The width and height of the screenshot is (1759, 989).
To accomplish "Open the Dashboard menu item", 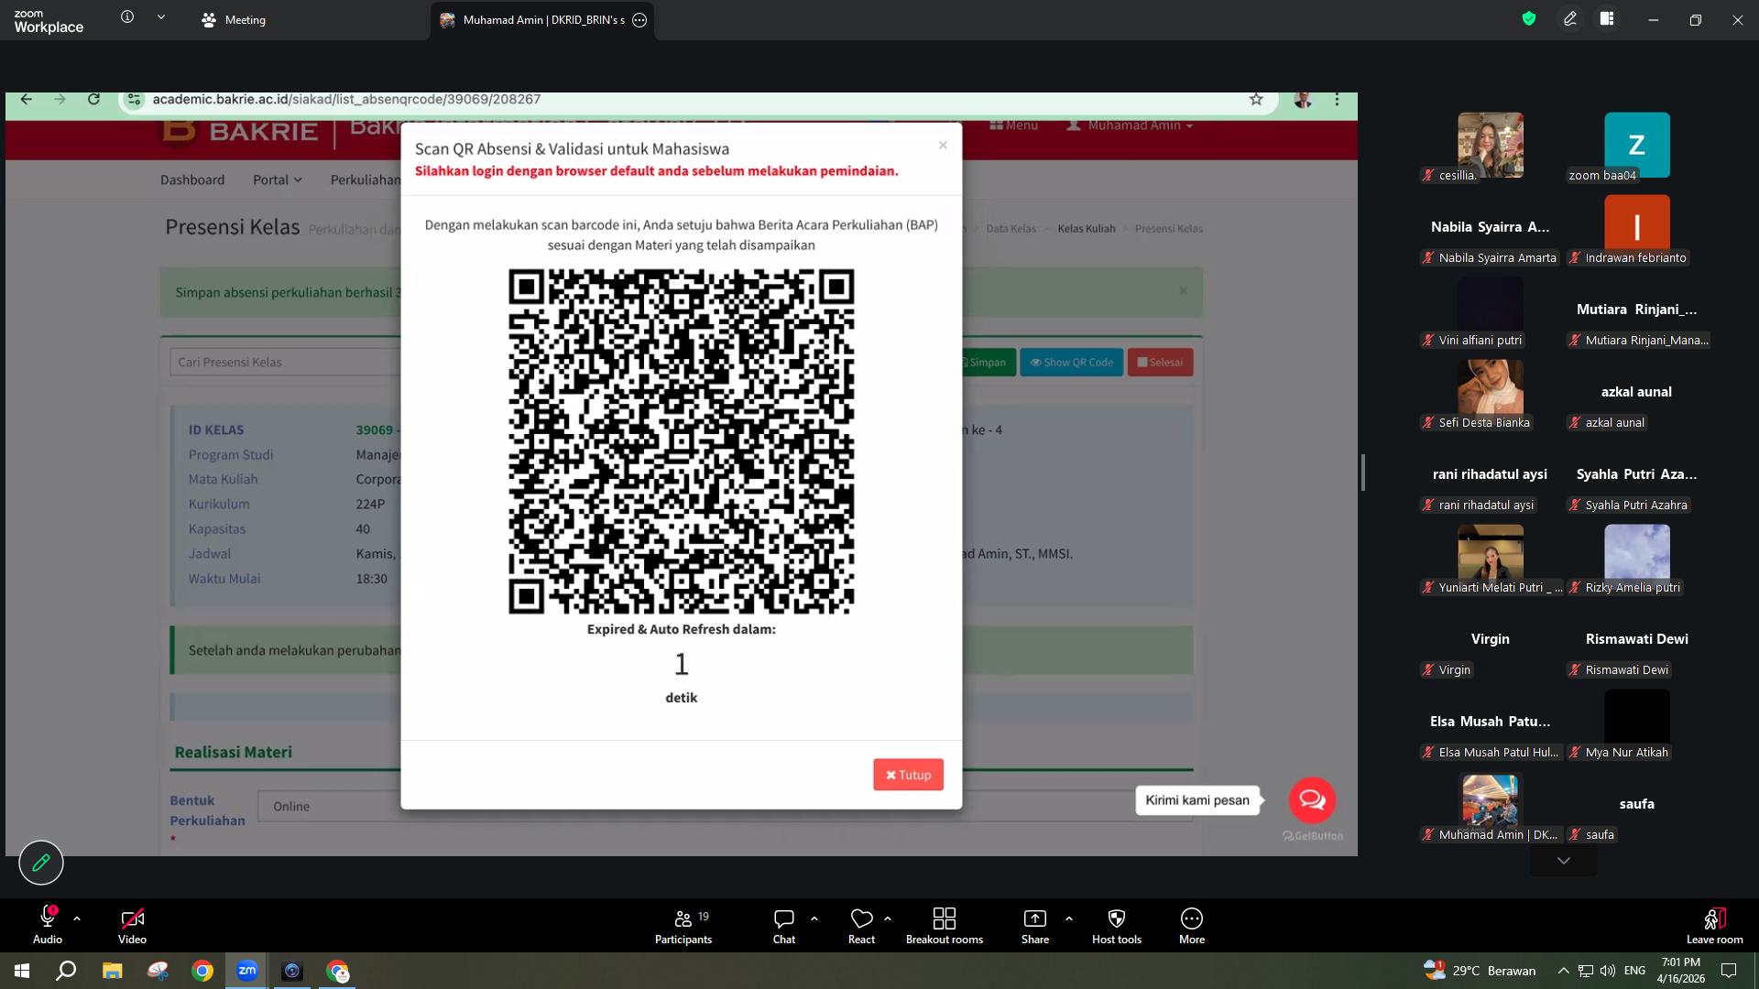I will pos(192,180).
